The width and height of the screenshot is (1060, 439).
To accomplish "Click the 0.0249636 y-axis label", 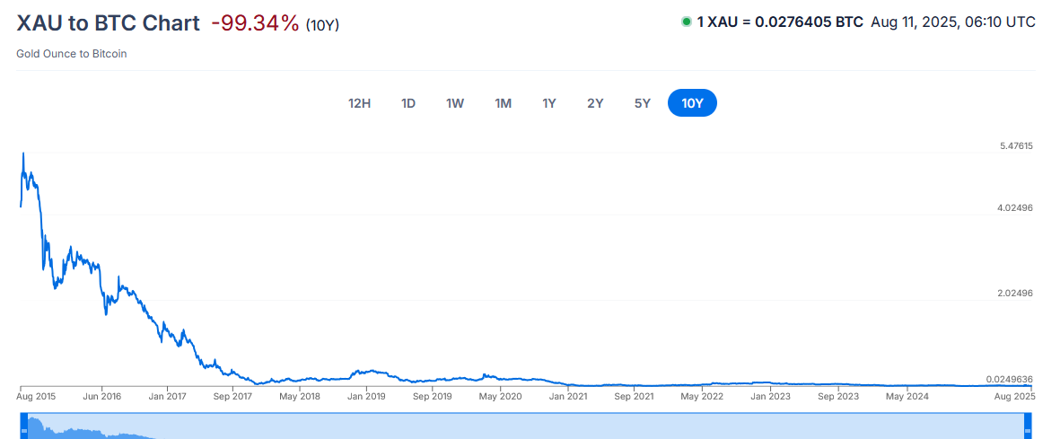I will [x=1011, y=379].
